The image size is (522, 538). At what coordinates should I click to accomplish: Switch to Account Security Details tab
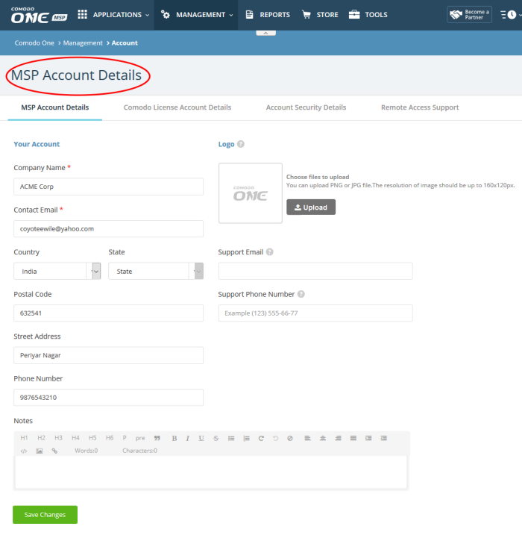click(x=306, y=107)
